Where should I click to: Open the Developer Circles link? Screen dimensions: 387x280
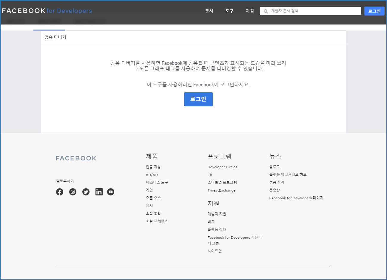[222, 167]
